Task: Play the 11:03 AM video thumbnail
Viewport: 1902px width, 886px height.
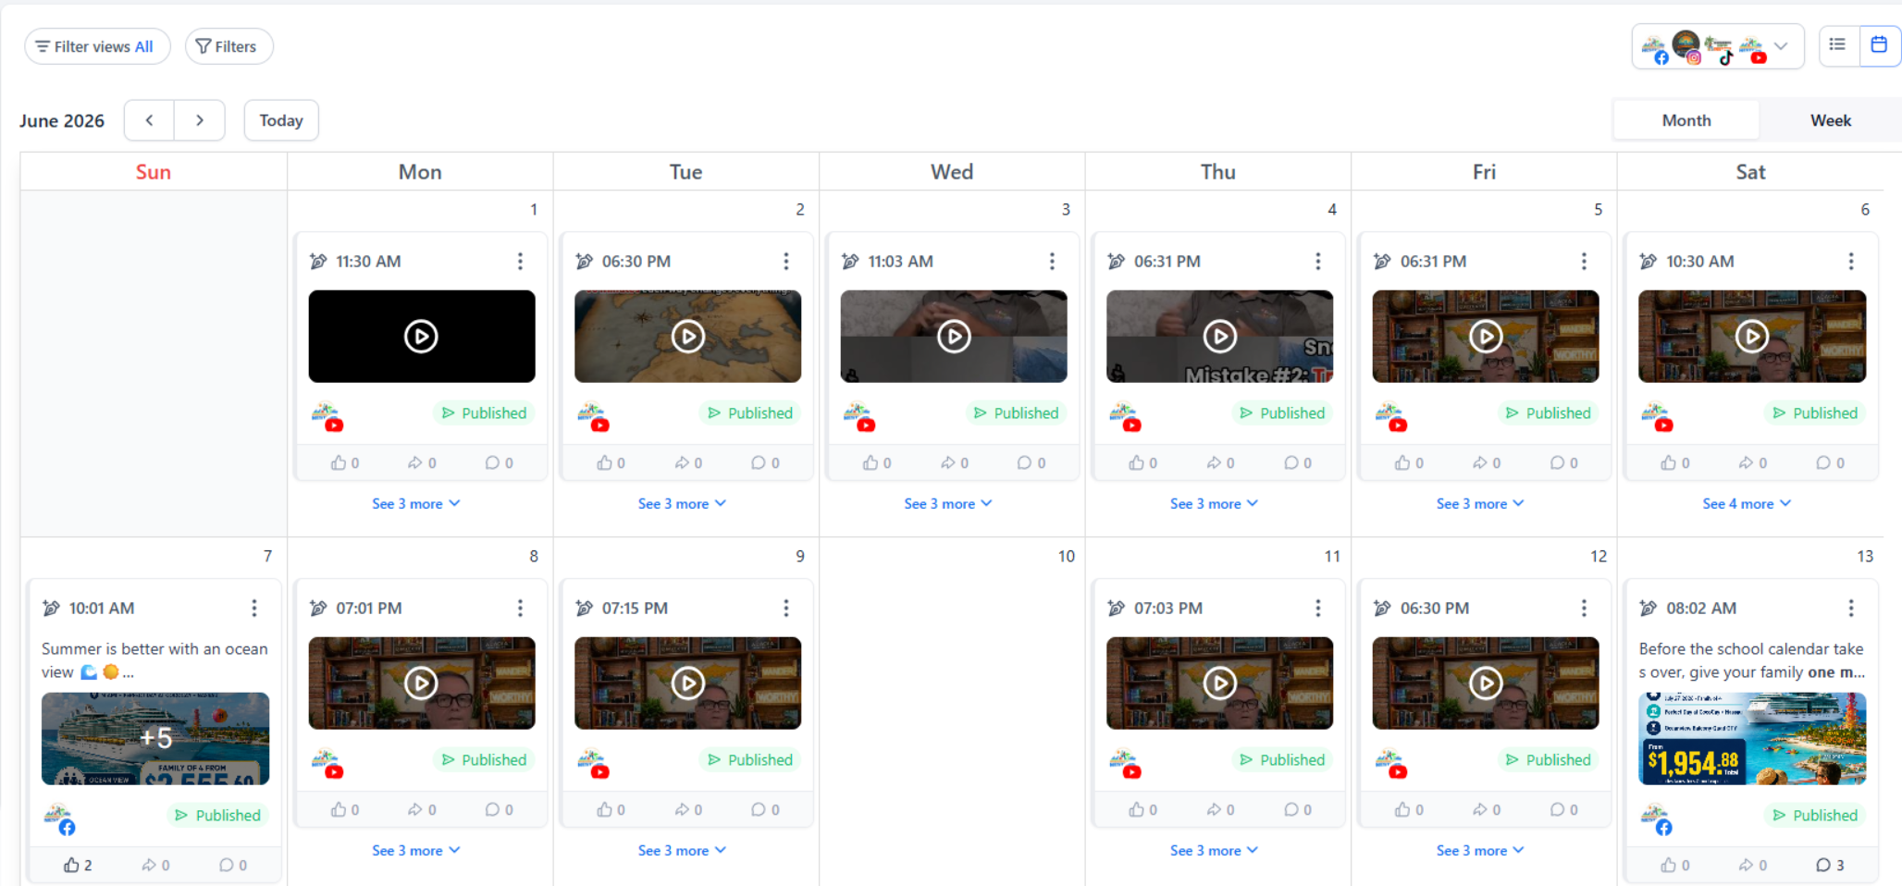Action: [954, 337]
